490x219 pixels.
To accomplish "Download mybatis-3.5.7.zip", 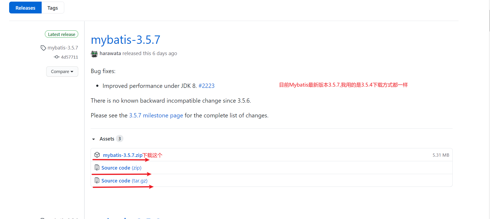I will click(x=123, y=155).
